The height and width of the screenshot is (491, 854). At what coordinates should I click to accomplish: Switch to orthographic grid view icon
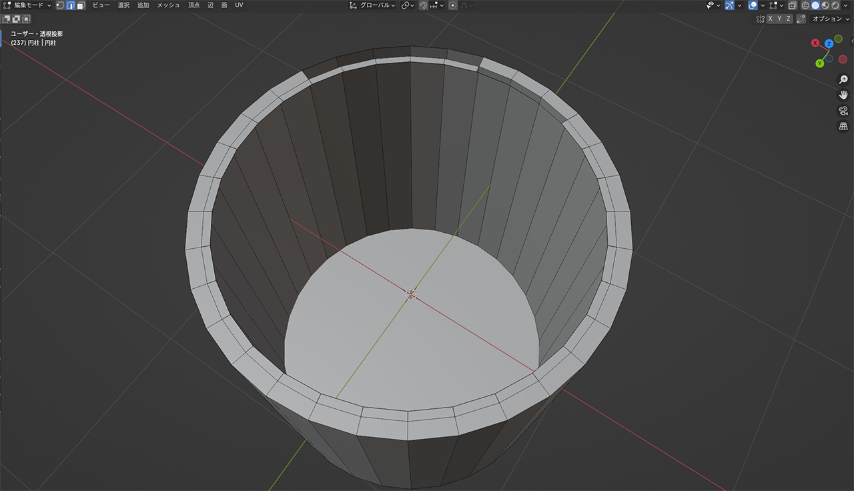pos(843,126)
